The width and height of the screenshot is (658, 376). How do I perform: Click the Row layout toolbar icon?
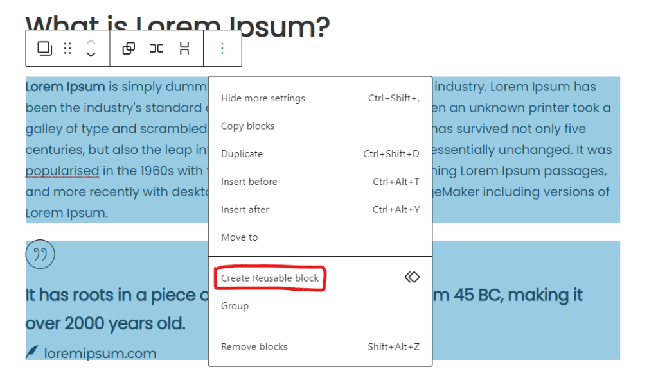point(157,49)
